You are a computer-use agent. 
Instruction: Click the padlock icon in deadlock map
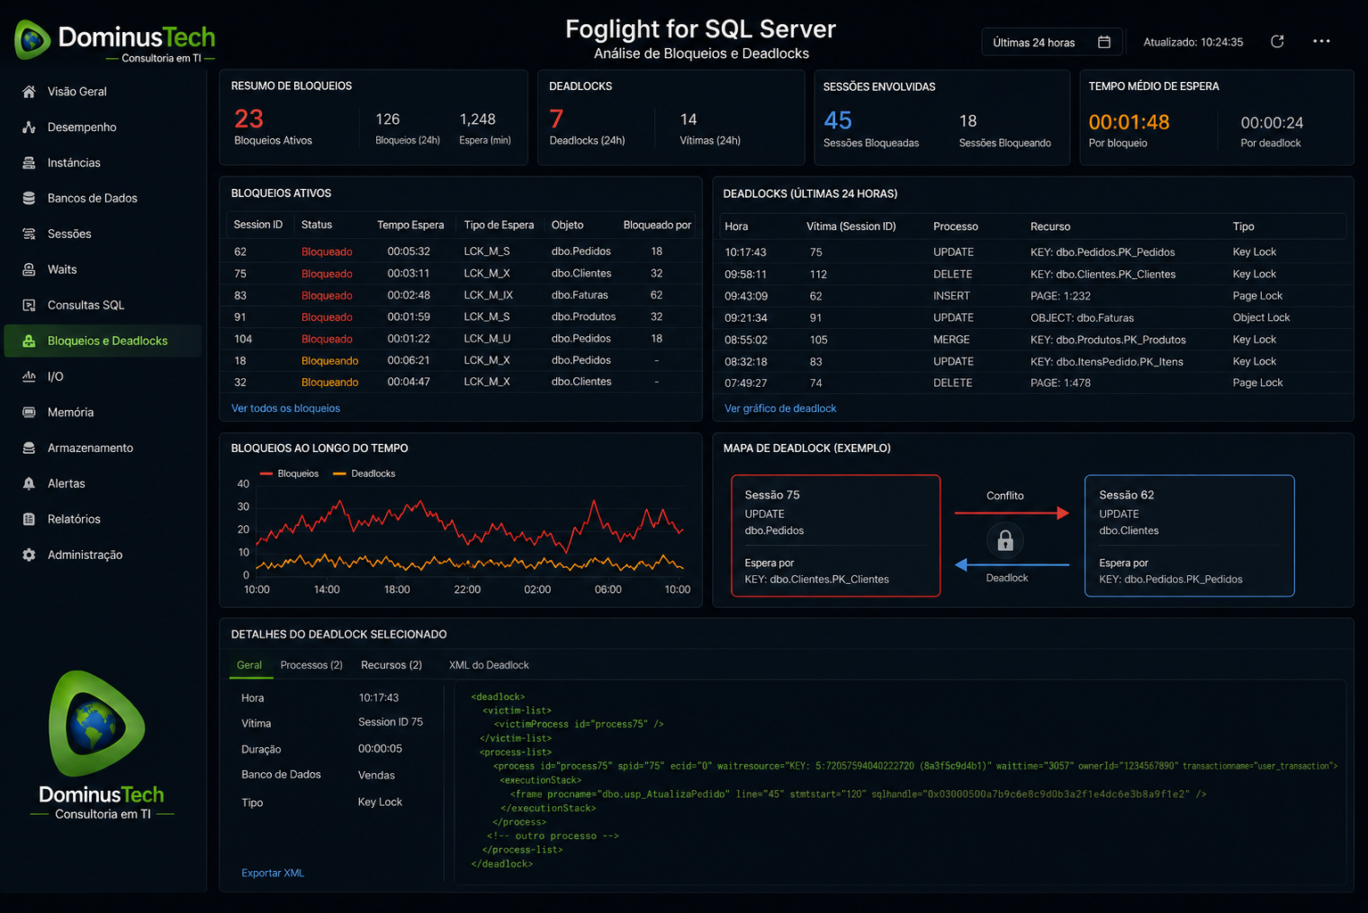1005,540
